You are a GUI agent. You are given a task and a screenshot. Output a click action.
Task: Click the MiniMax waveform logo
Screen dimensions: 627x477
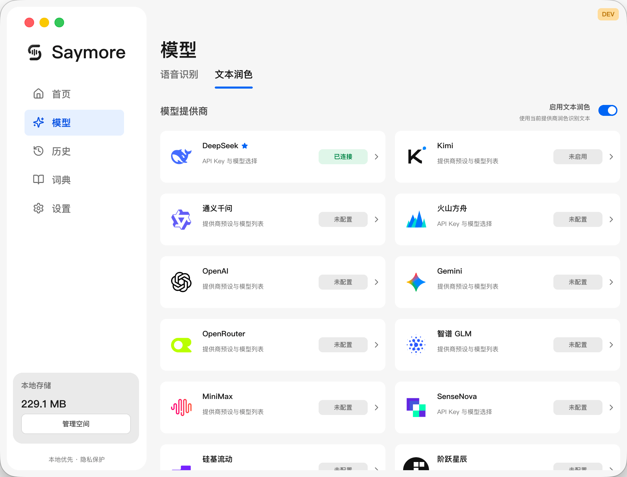181,407
